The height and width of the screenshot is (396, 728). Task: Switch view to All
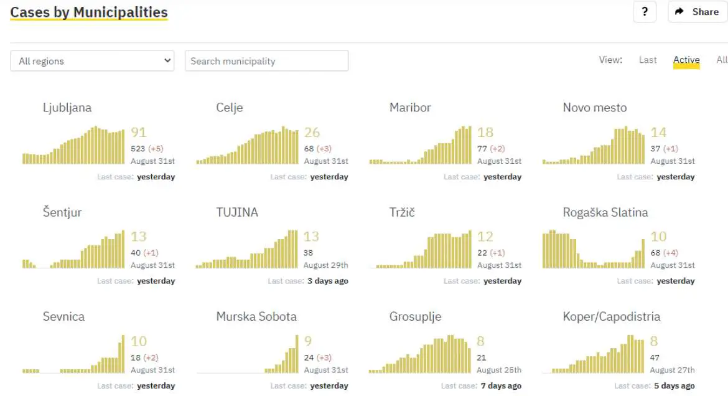(x=721, y=60)
